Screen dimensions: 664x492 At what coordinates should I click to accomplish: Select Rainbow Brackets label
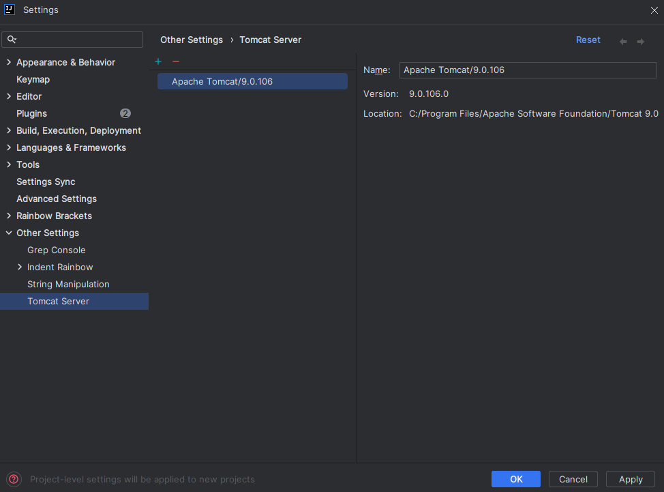point(55,216)
